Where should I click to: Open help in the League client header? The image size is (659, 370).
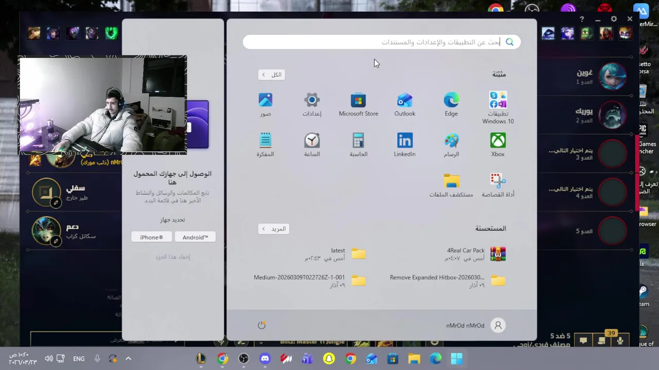582,19
